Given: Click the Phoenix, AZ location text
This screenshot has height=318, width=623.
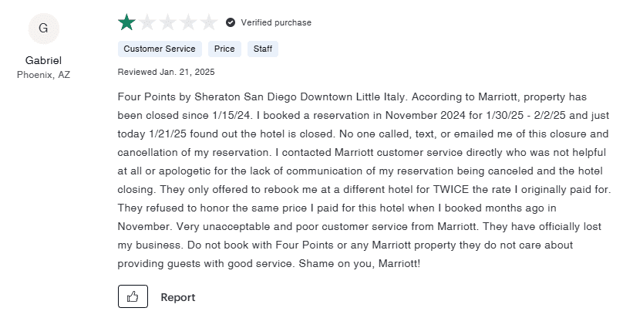Looking at the screenshot, I should 43,75.
